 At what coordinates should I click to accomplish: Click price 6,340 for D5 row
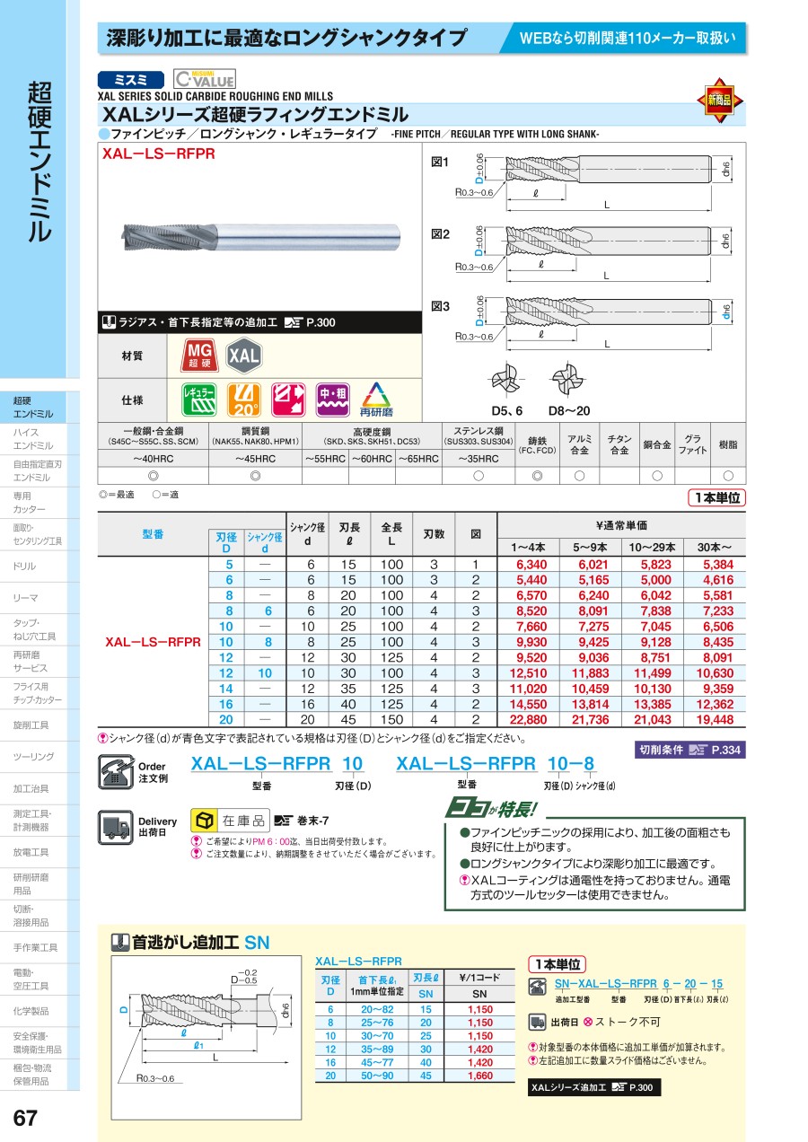pyautogui.click(x=531, y=565)
